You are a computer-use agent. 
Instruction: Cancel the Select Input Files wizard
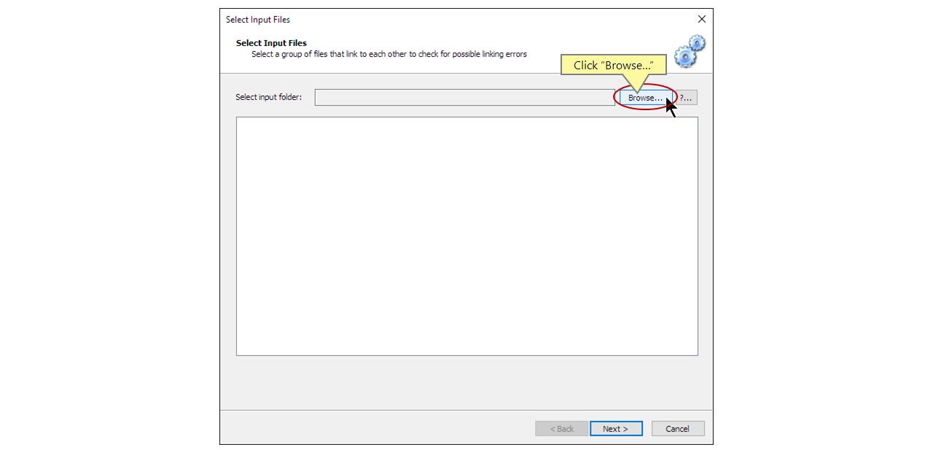pyautogui.click(x=678, y=428)
